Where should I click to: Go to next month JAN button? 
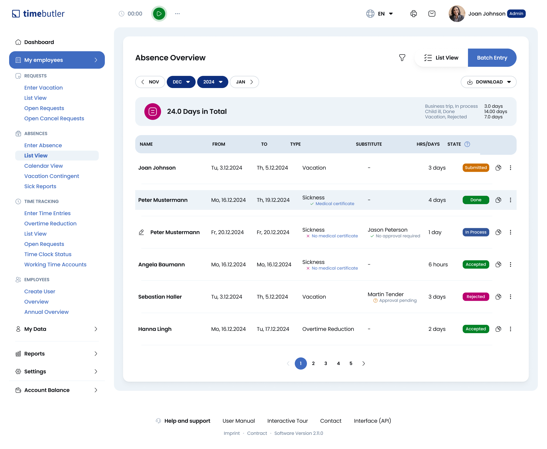click(x=244, y=82)
